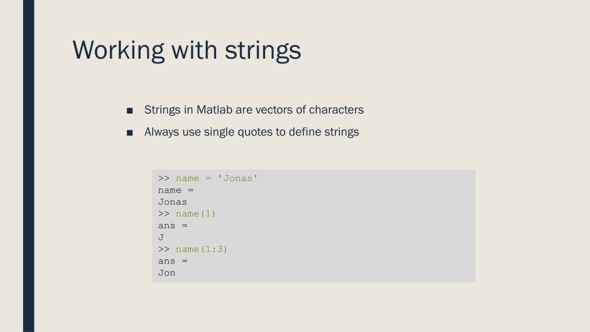Click 'Always use single quotes to define strings'
590x332 pixels.
[x=252, y=132]
